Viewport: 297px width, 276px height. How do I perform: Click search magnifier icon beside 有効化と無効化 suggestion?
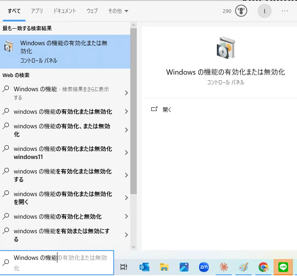(6, 216)
